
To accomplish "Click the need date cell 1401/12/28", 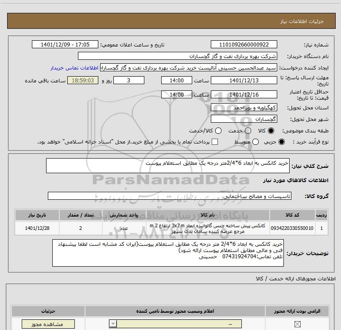I will coord(37,228).
